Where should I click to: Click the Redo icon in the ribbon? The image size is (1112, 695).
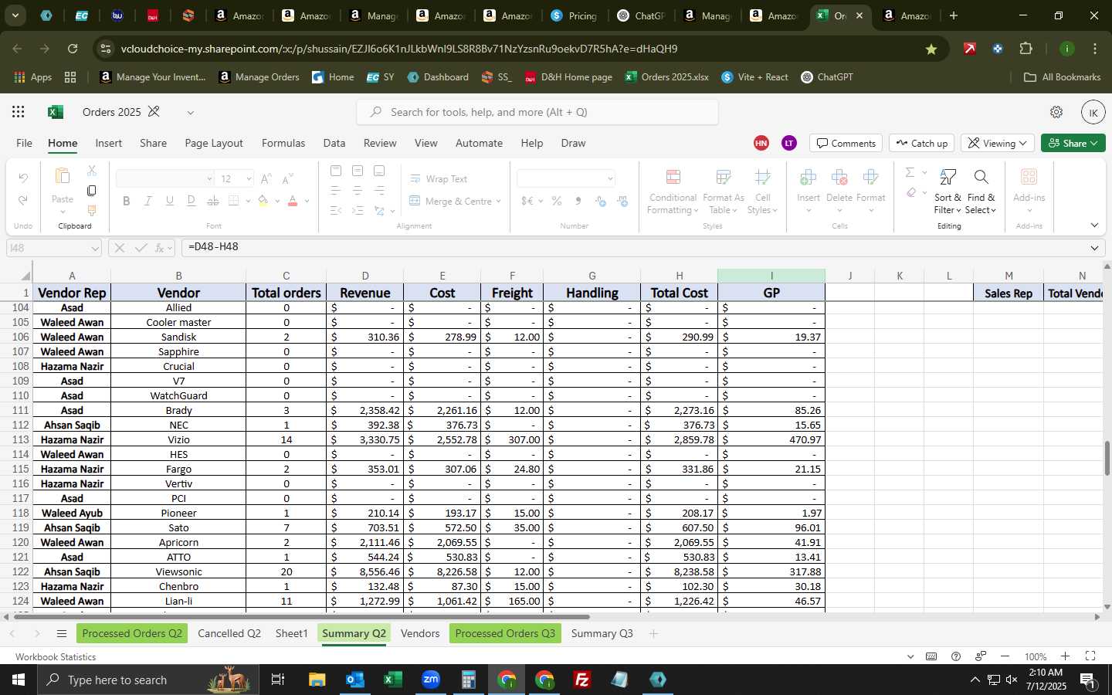[x=23, y=201]
